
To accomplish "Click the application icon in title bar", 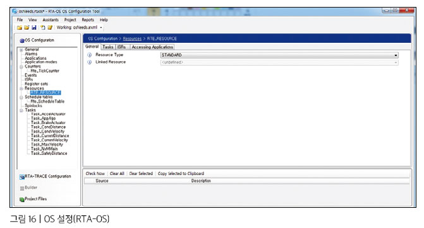I will 15,11.
